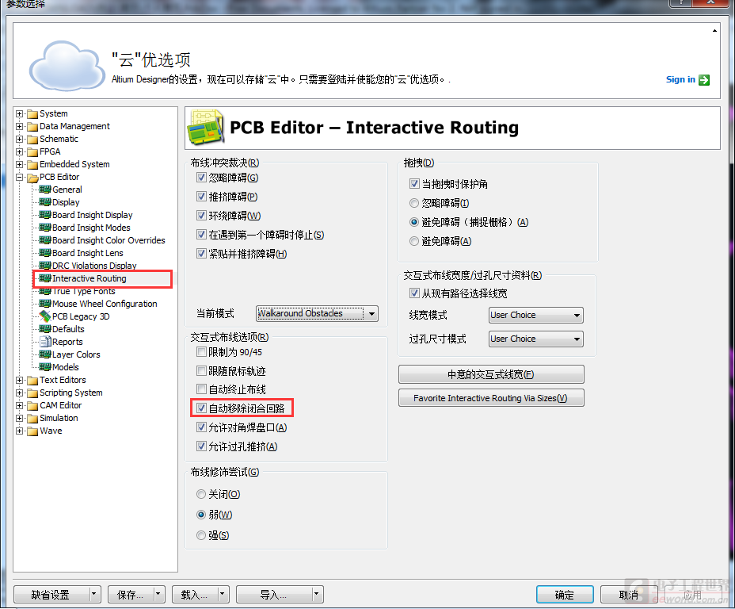Click the Board Insight Color Overrides icon
Image resolution: width=735 pixels, height=609 pixels.
[45, 240]
